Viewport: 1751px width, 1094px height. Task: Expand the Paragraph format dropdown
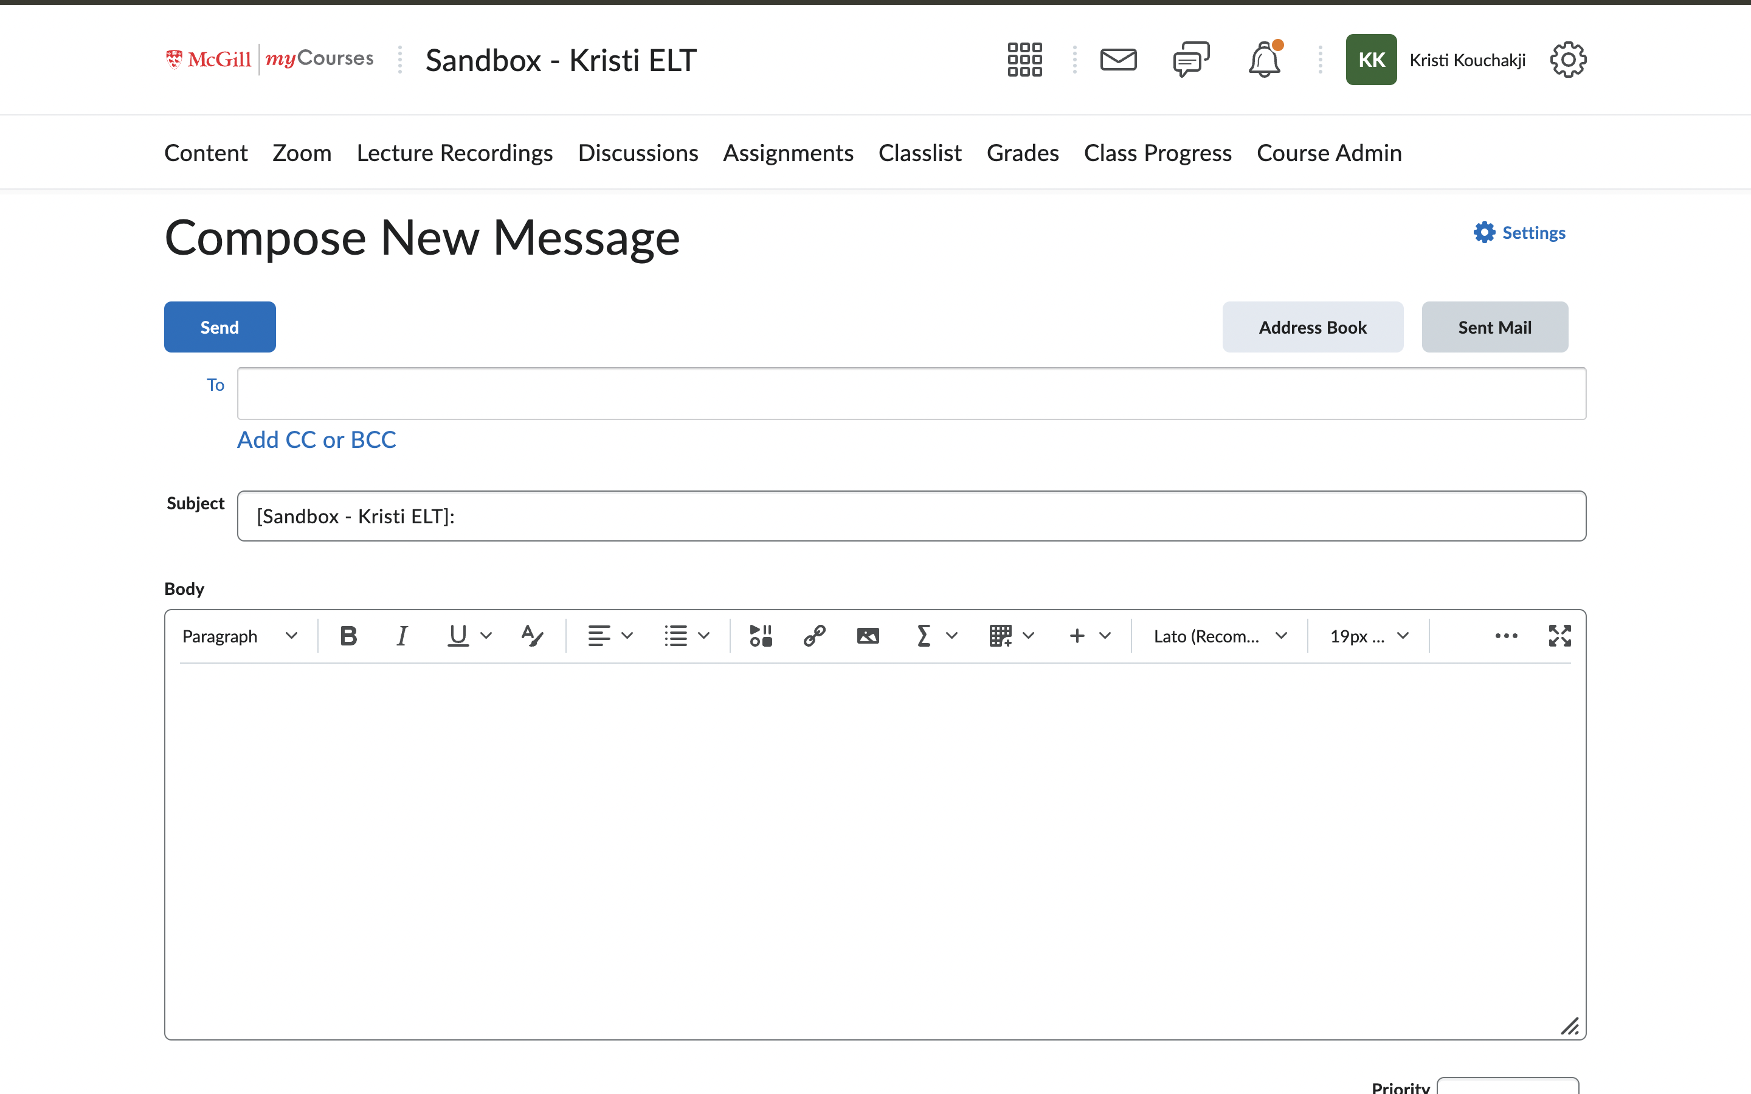(240, 636)
